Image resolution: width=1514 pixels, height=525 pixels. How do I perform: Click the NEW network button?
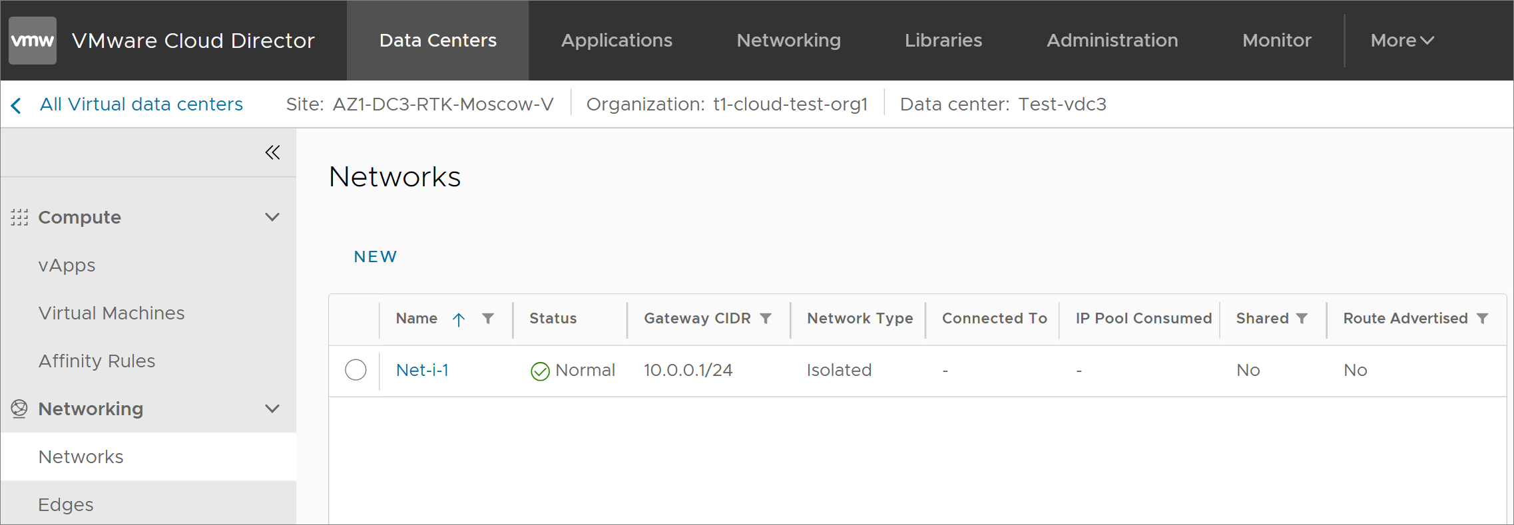(376, 257)
